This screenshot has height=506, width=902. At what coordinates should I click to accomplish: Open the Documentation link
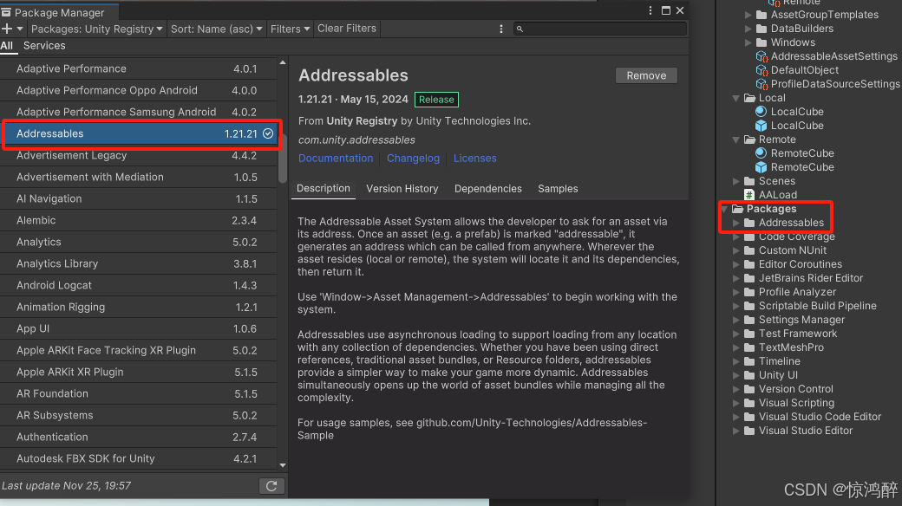click(336, 158)
